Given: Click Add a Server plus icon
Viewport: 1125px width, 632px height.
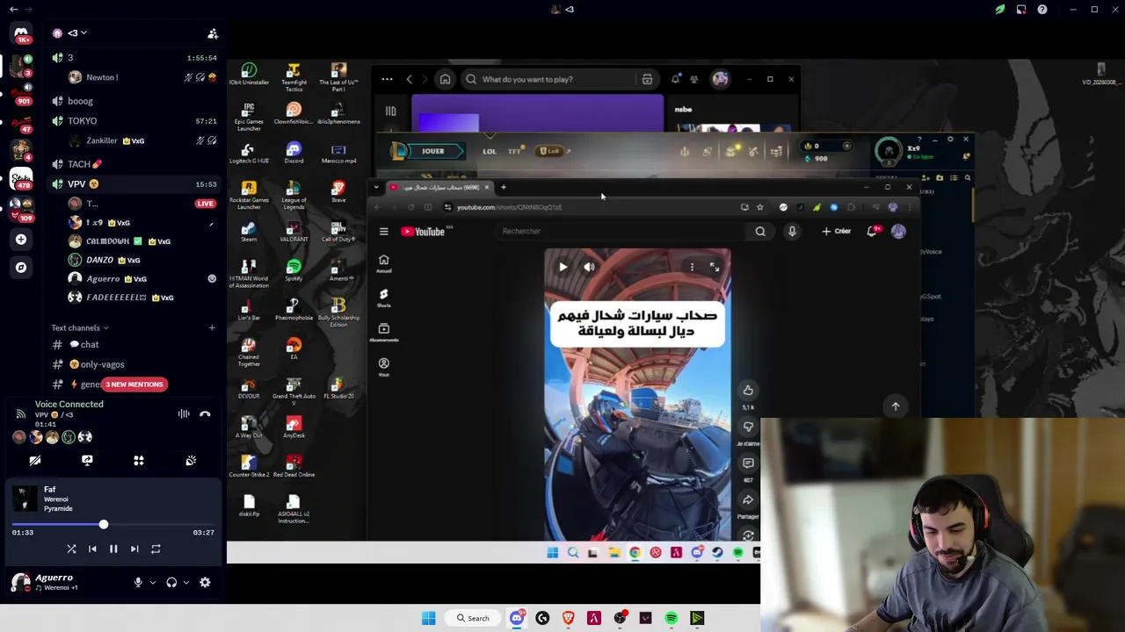Looking at the screenshot, I should point(21,239).
